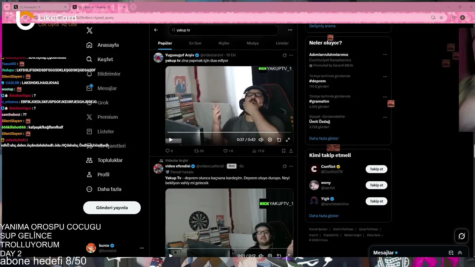Like the post with 1 B likes
This screenshot has width=475, height=267.
click(228, 151)
